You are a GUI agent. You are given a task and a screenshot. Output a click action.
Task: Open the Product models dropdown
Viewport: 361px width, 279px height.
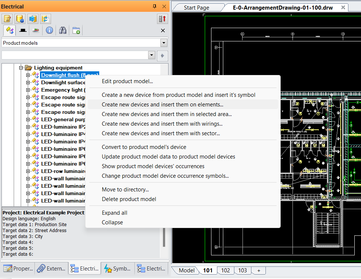pos(164,43)
